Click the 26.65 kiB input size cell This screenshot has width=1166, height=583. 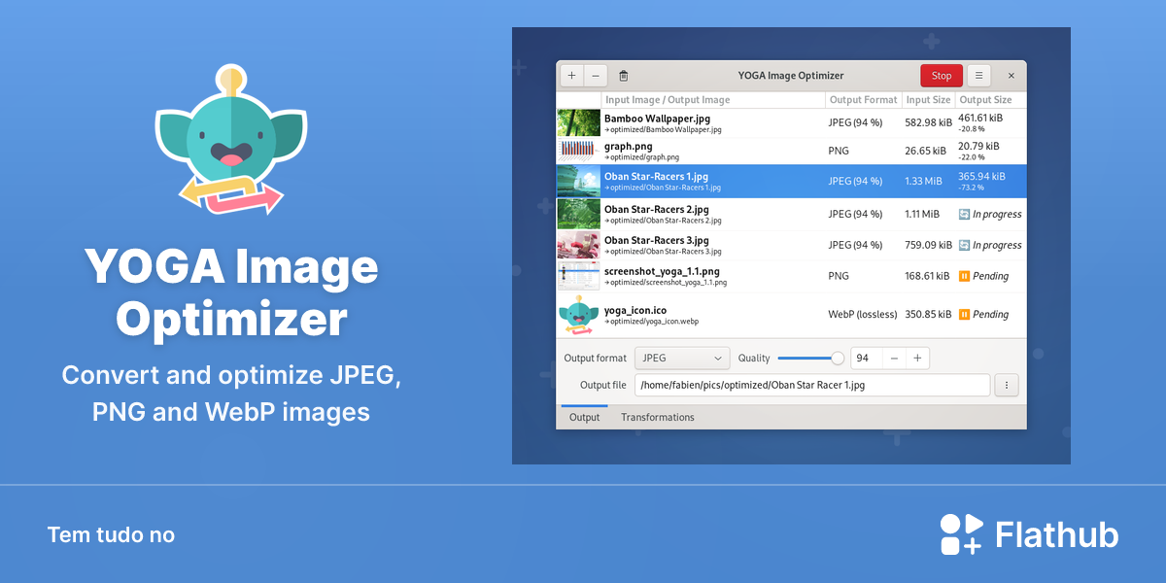925,151
